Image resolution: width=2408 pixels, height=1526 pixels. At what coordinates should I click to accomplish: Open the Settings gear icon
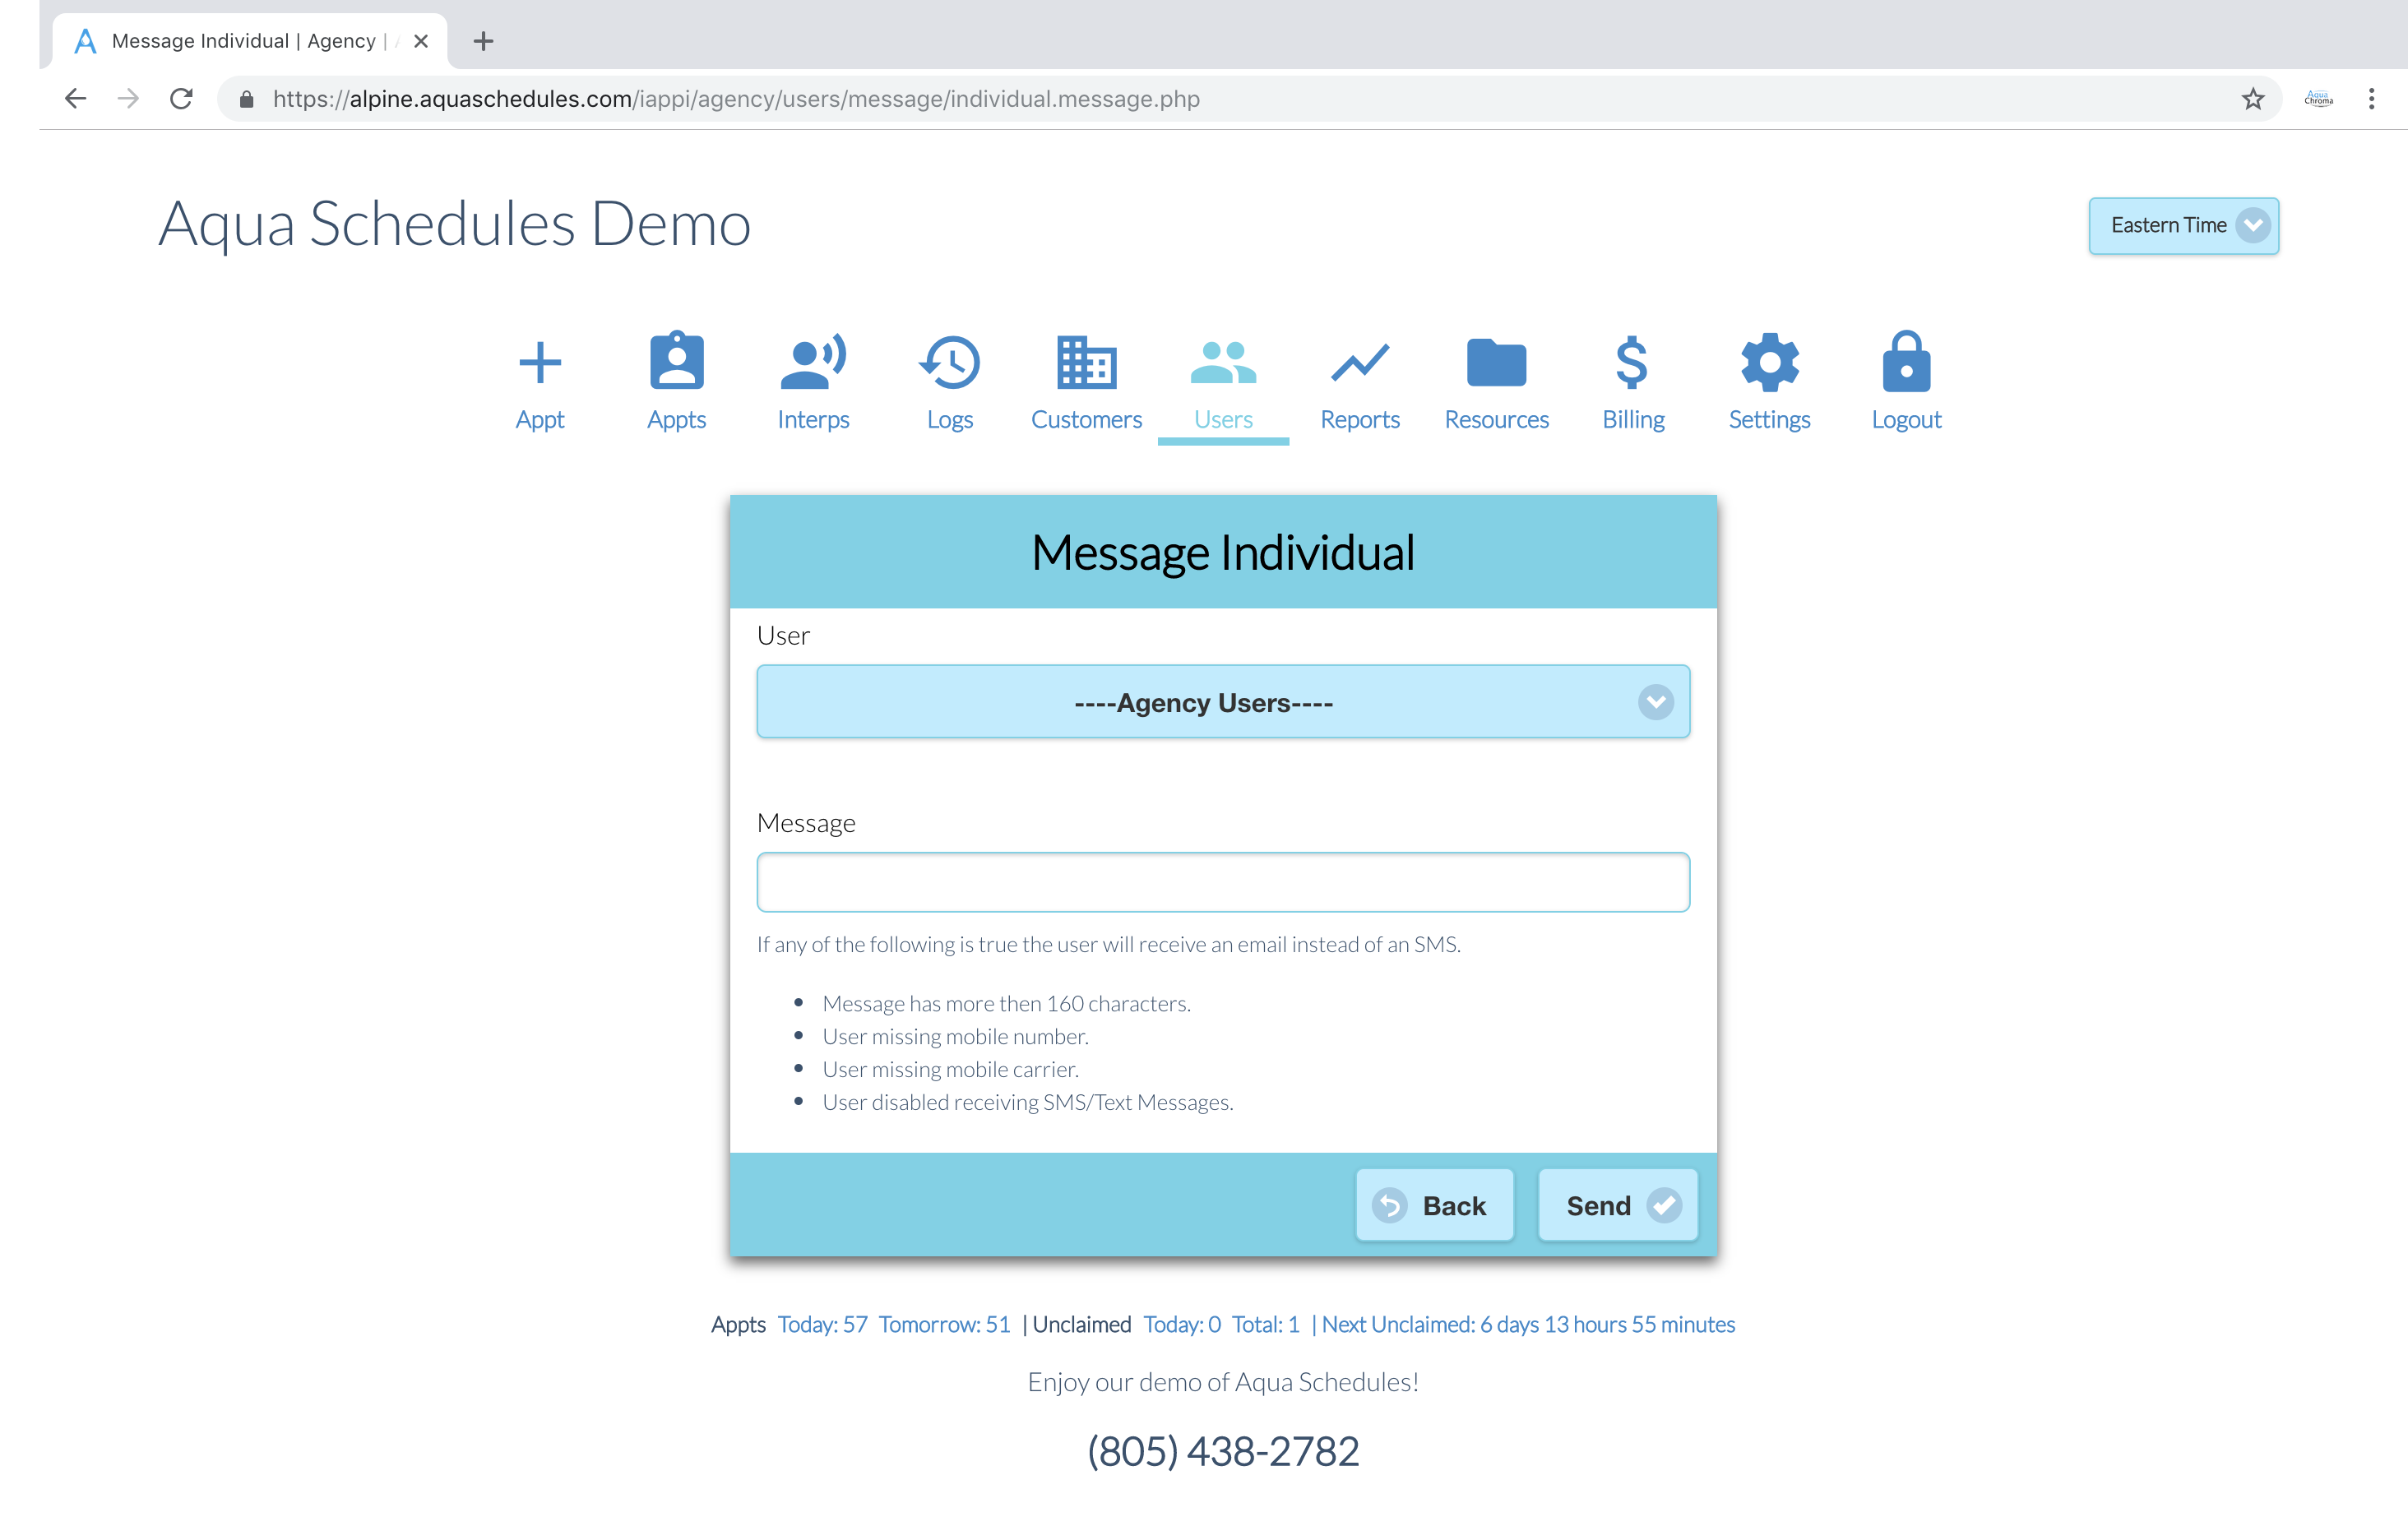(1769, 362)
